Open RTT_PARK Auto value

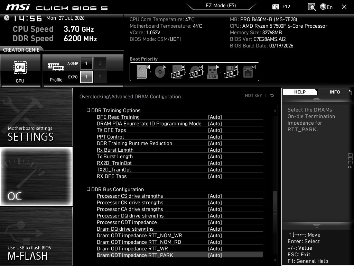[x=215, y=255]
